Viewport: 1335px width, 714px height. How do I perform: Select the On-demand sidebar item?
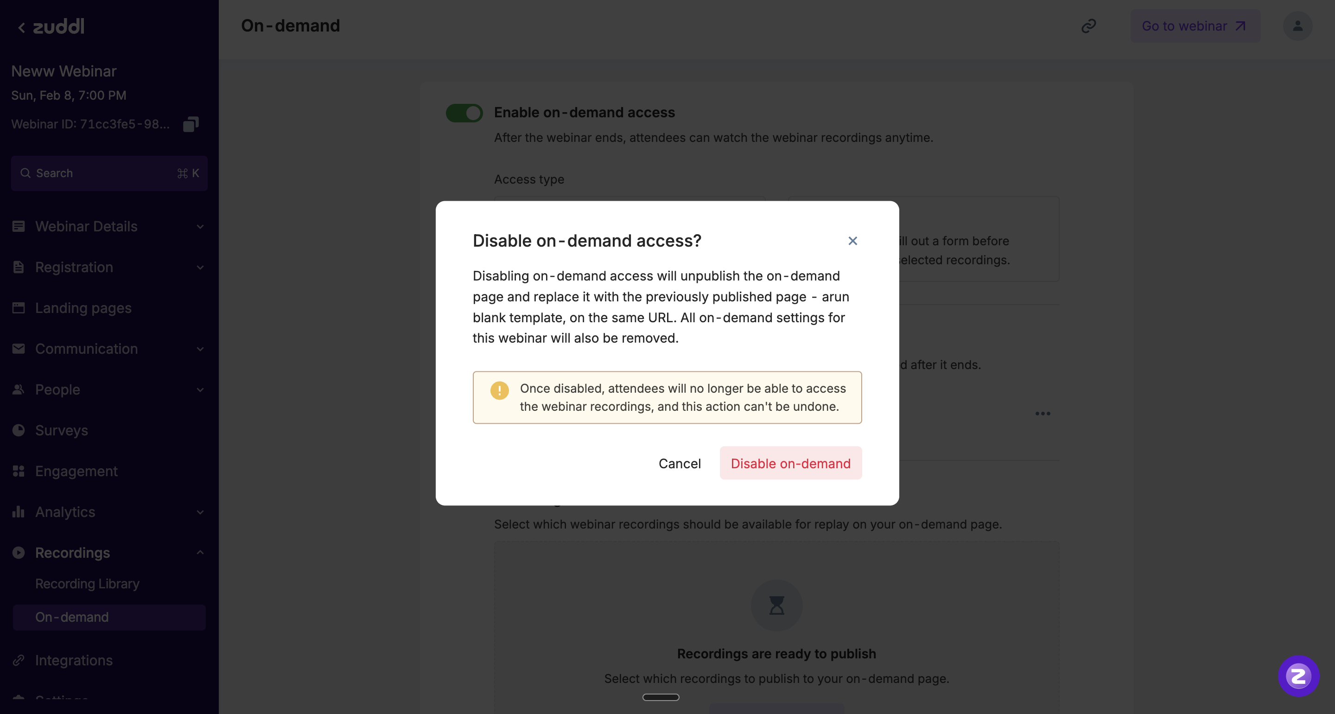tap(72, 617)
